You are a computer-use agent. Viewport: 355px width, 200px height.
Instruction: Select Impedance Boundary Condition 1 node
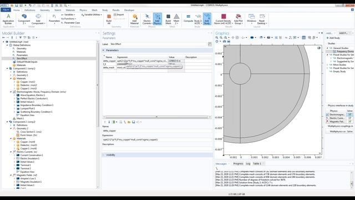[x=37, y=105]
